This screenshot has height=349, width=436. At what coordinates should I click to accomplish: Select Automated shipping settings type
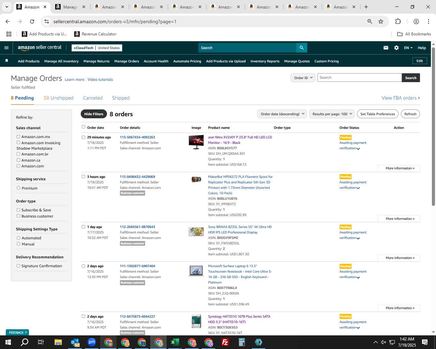click(18, 238)
